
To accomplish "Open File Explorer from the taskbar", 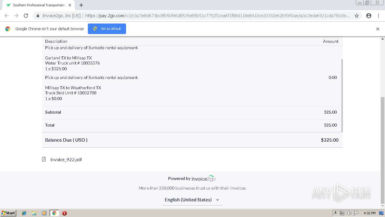I will (x=34, y=213).
